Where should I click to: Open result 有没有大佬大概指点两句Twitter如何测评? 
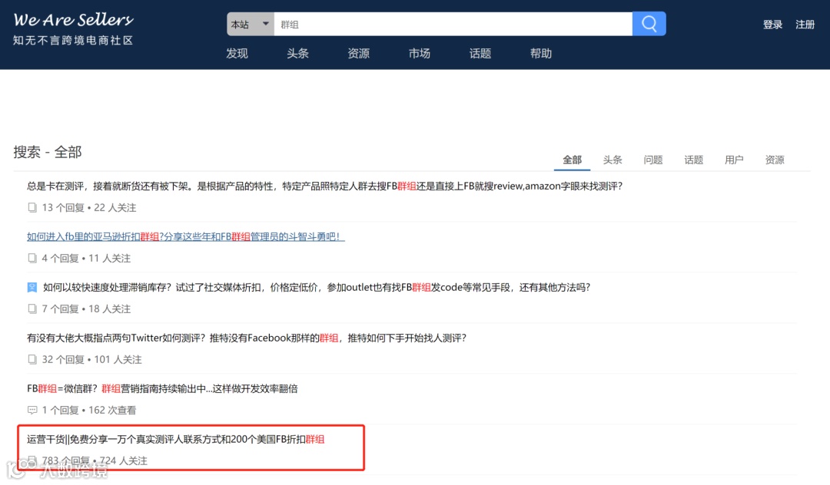point(247,338)
